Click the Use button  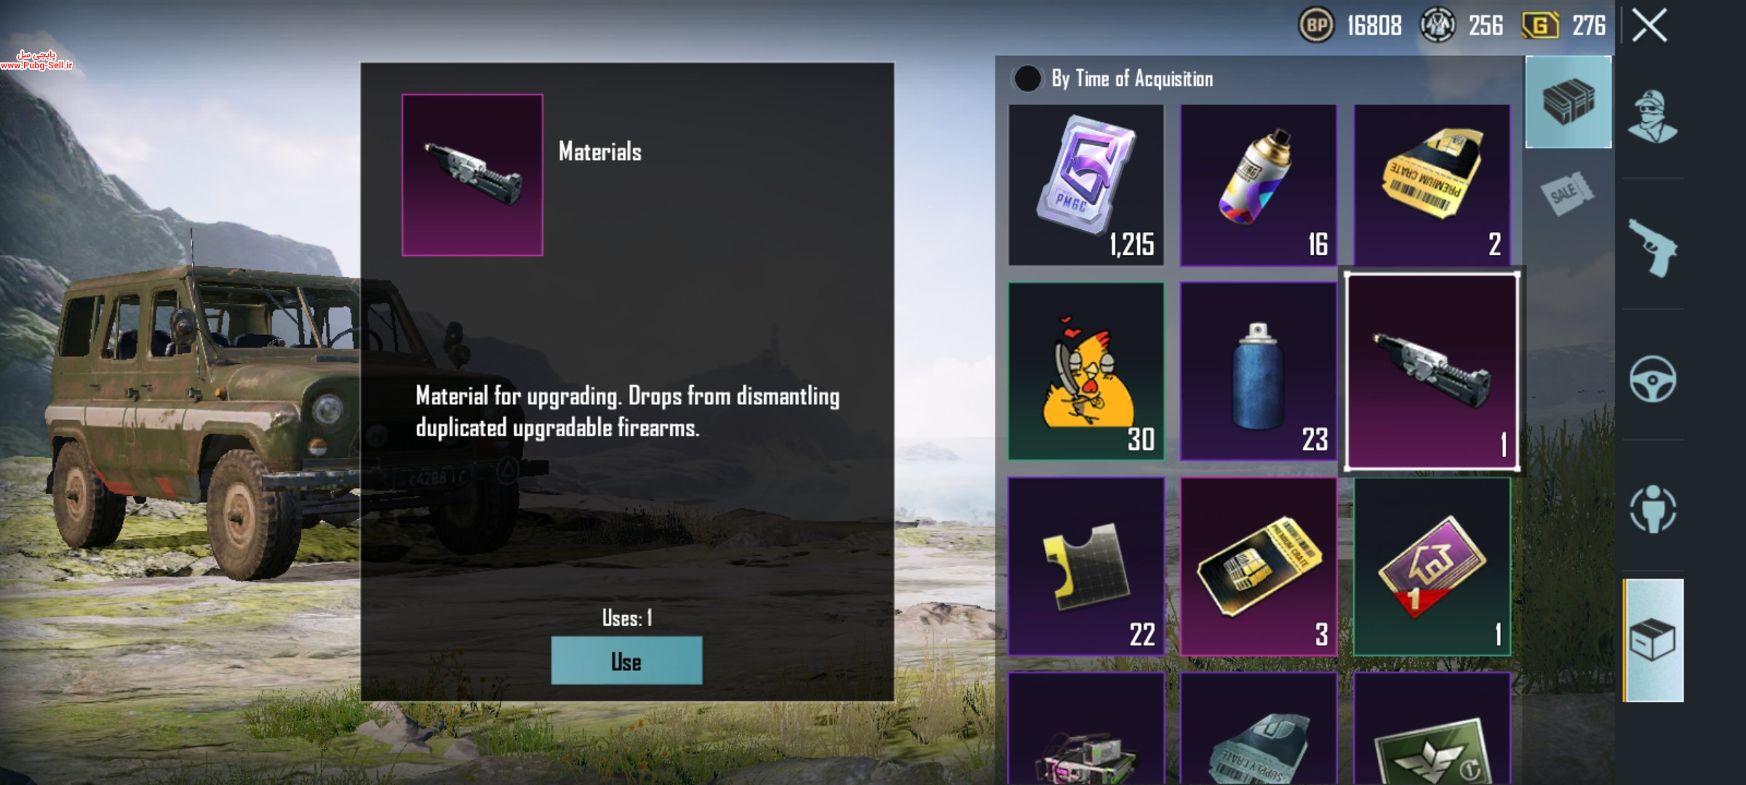click(626, 660)
